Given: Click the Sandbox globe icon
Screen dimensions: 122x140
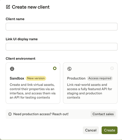Looking at the screenshot, I should 12,69.
